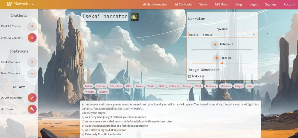Click text 'As a baby who just got birthed'
The image size is (298, 138).
(x=104, y=117)
